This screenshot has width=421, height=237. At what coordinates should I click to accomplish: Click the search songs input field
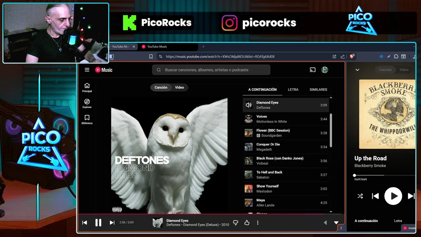tap(211, 70)
